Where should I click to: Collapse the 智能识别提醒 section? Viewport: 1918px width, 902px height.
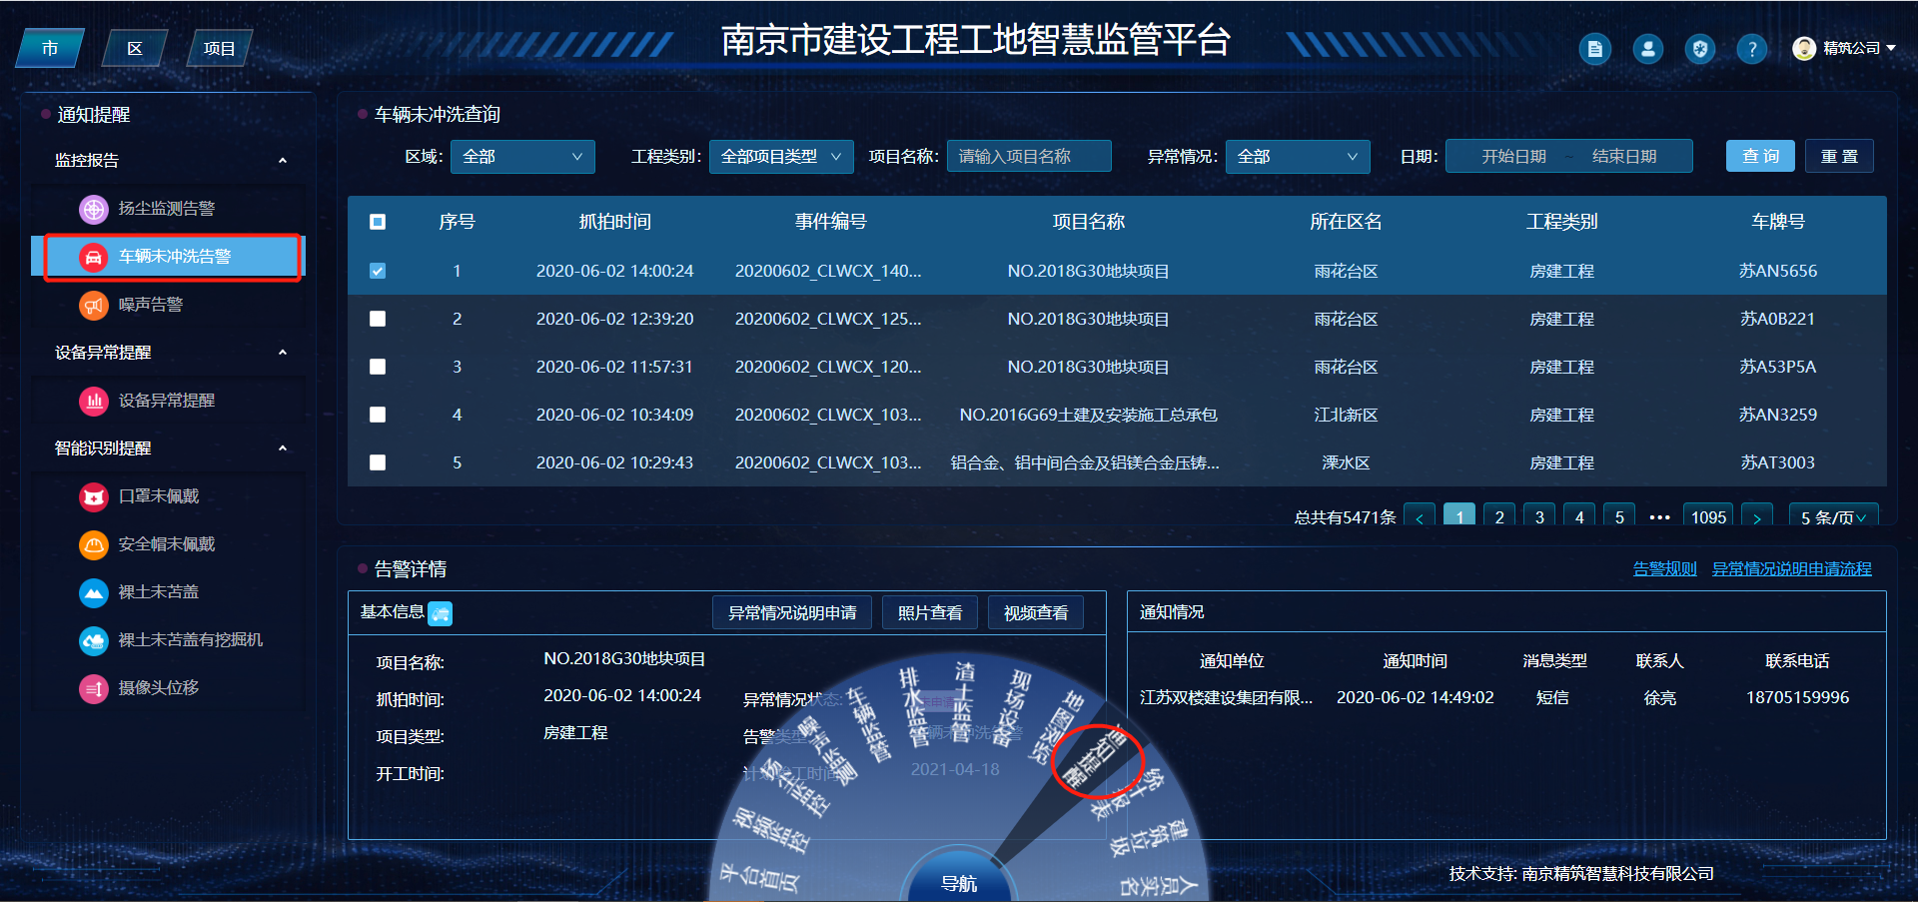(283, 449)
